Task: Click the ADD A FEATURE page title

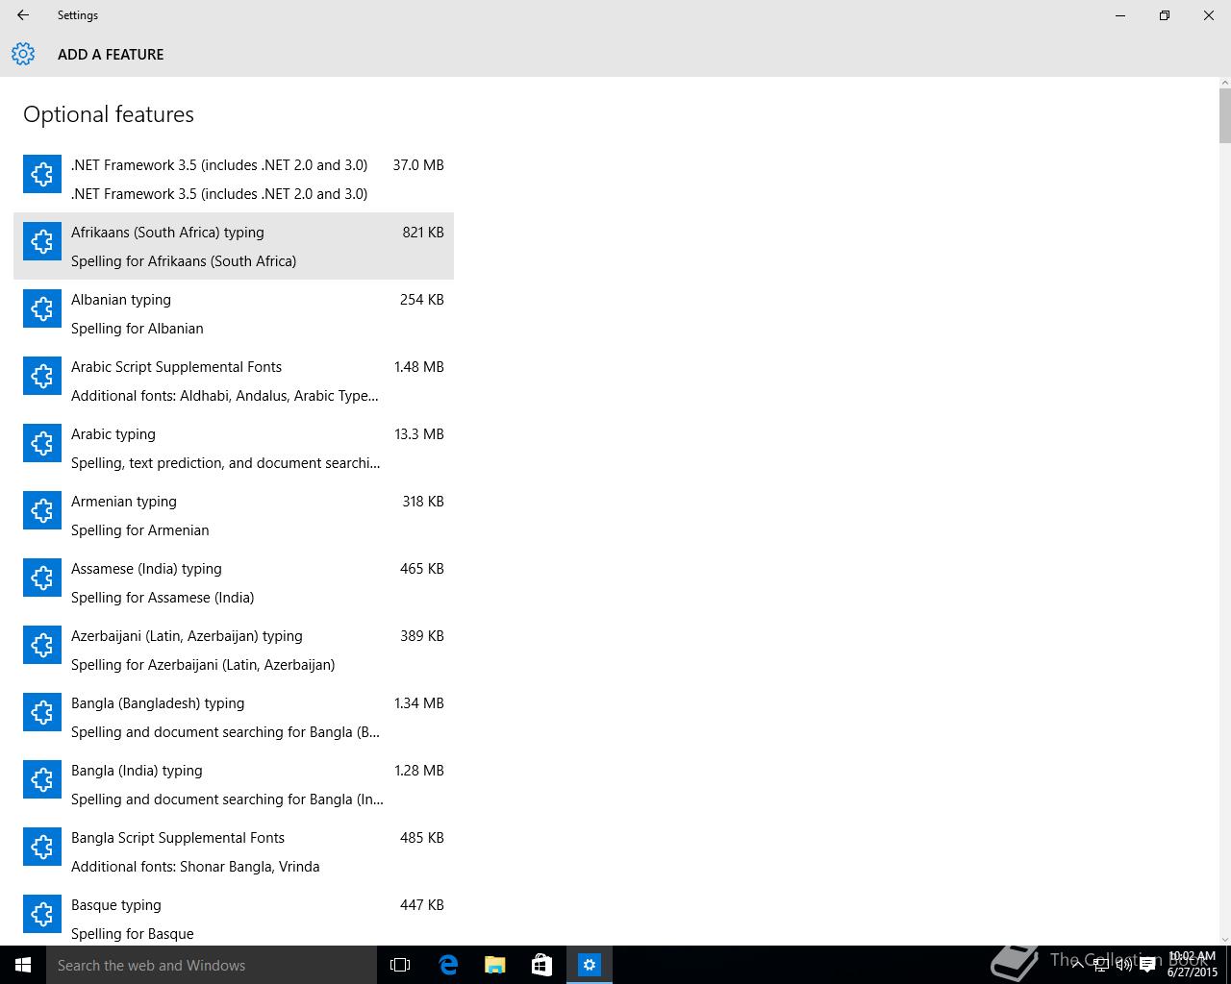Action: [x=111, y=55]
